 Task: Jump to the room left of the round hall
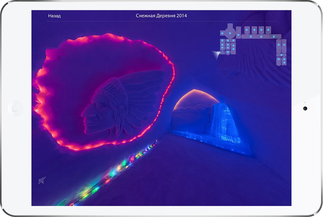point(223,33)
